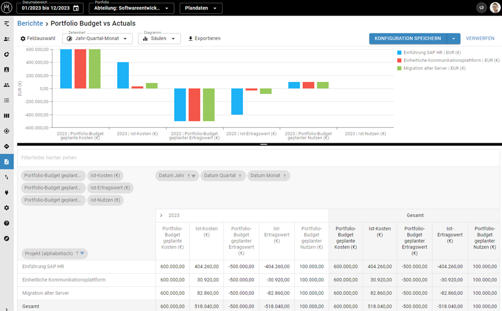502x311 pixels.
Task: Go to Berichte breadcrumb link
Action: point(30,23)
